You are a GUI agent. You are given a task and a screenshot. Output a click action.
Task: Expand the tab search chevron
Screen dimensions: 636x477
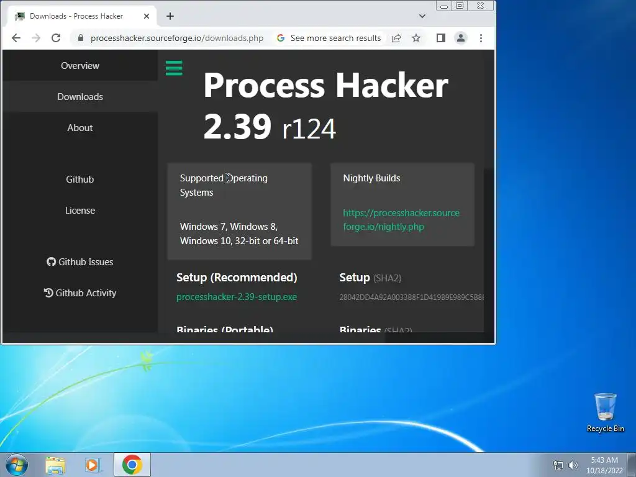click(422, 16)
